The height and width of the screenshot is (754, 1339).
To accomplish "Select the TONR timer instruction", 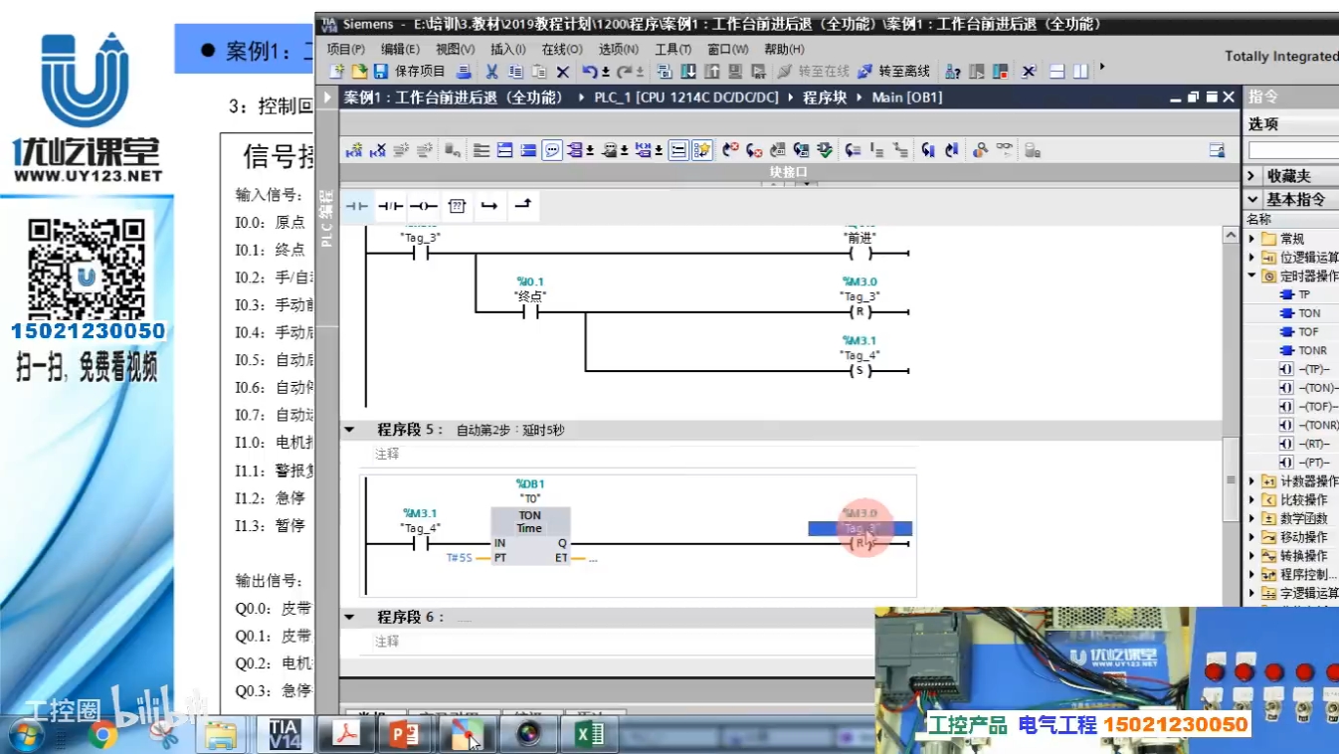I will [1303, 351].
